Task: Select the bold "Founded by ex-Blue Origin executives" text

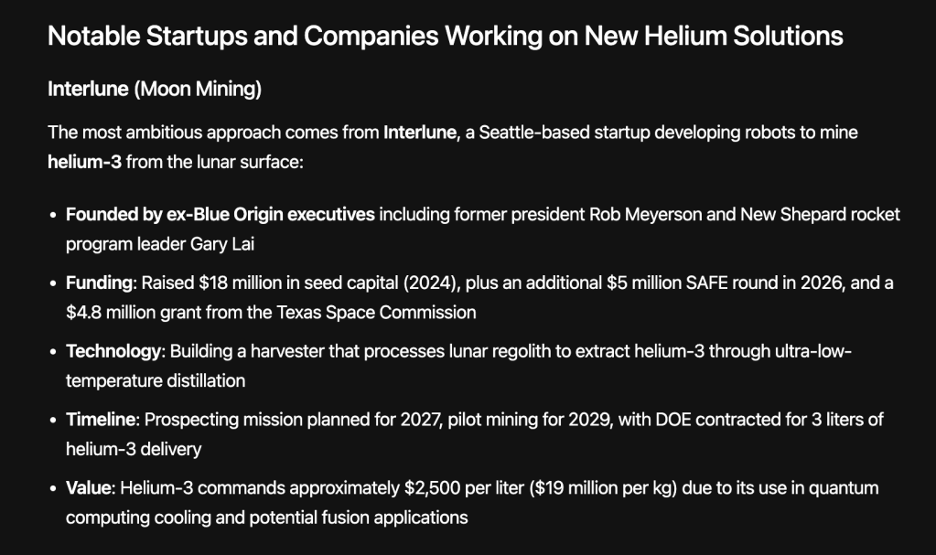Action: pyautogui.click(x=220, y=215)
